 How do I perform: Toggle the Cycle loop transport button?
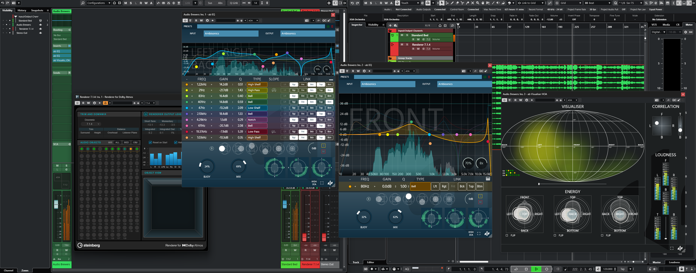[x=516, y=269]
